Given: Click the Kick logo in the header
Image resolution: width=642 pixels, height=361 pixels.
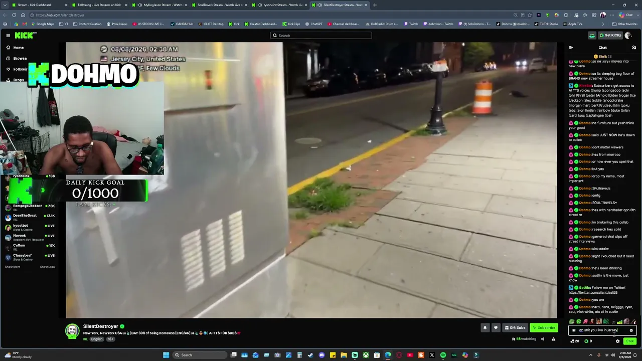Looking at the screenshot, I should 25,36.
